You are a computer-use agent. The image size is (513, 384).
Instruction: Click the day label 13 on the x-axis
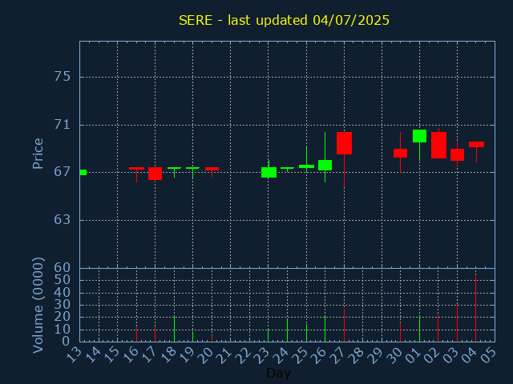tap(75, 355)
